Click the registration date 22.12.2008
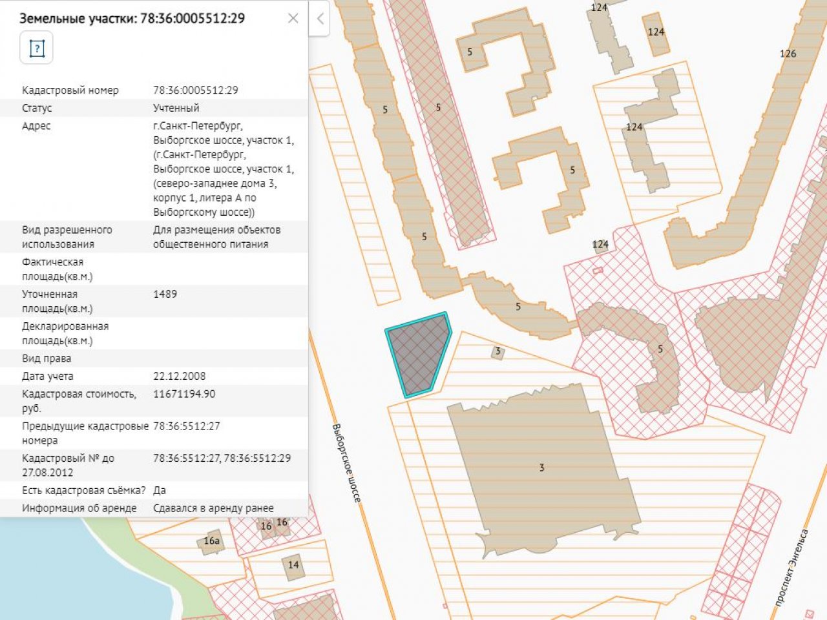Screen dimensions: 827x620 pyautogui.click(x=179, y=376)
